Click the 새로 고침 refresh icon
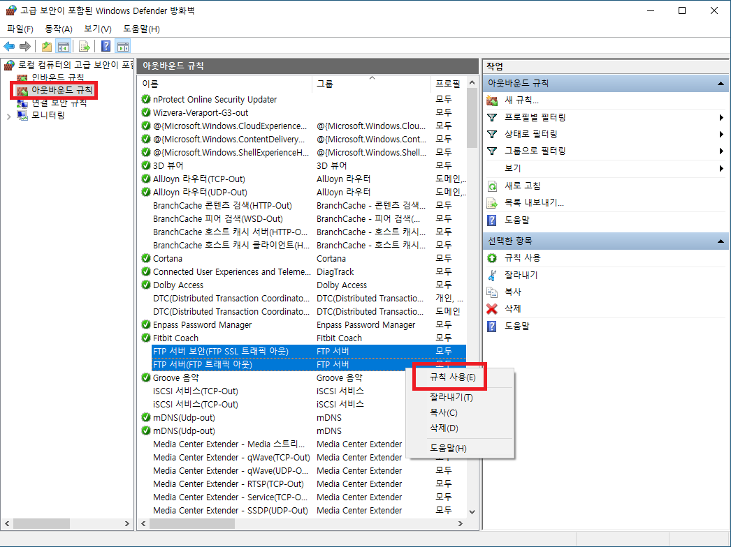 492,186
